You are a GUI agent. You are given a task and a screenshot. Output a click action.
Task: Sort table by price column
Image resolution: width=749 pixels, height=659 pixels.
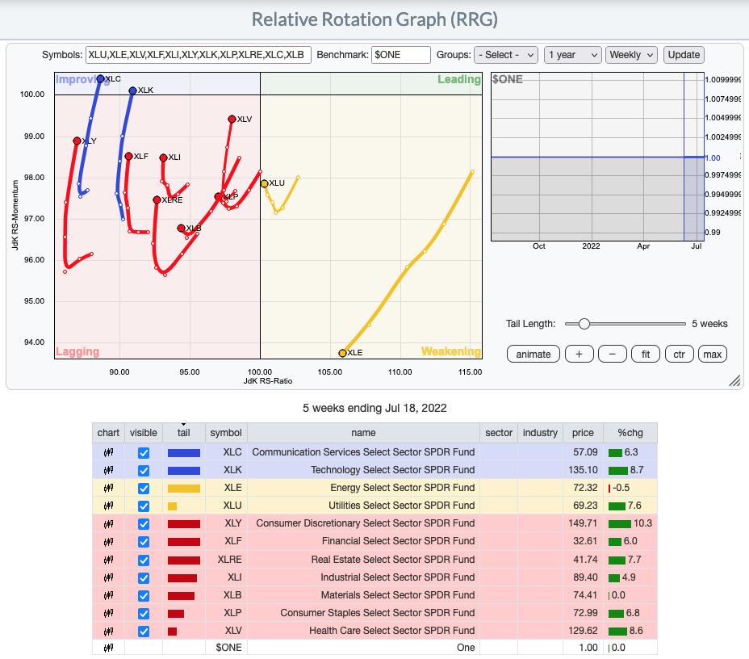click(583, 433)
